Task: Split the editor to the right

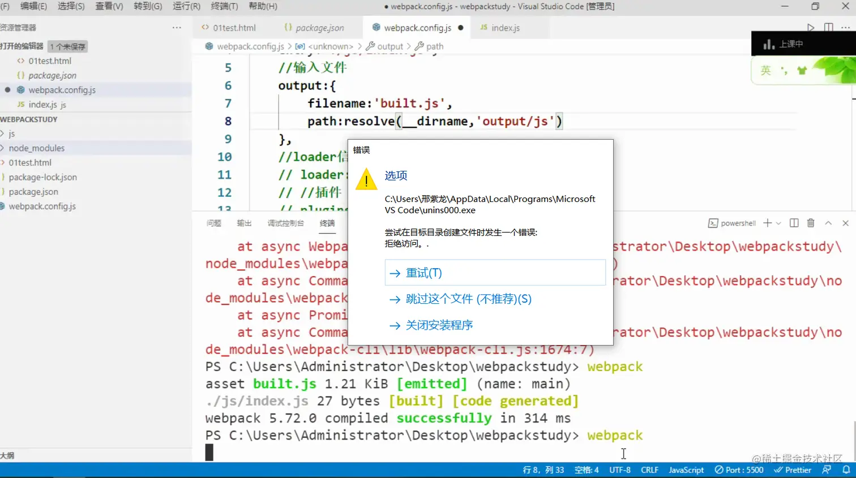Action: coord(829,28)
